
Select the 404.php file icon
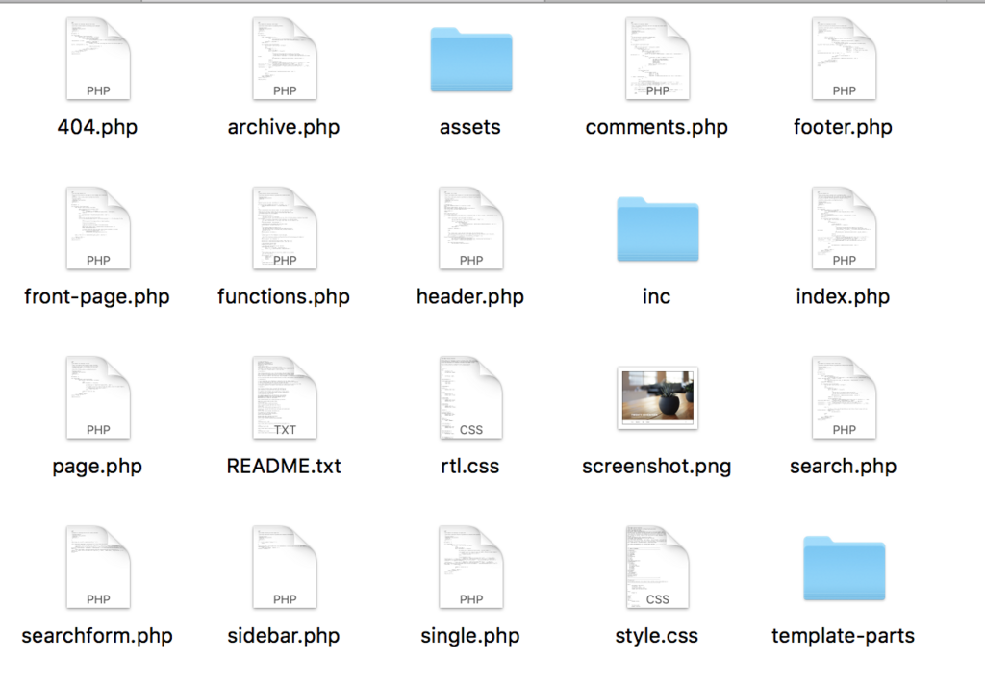click(98, 59)
